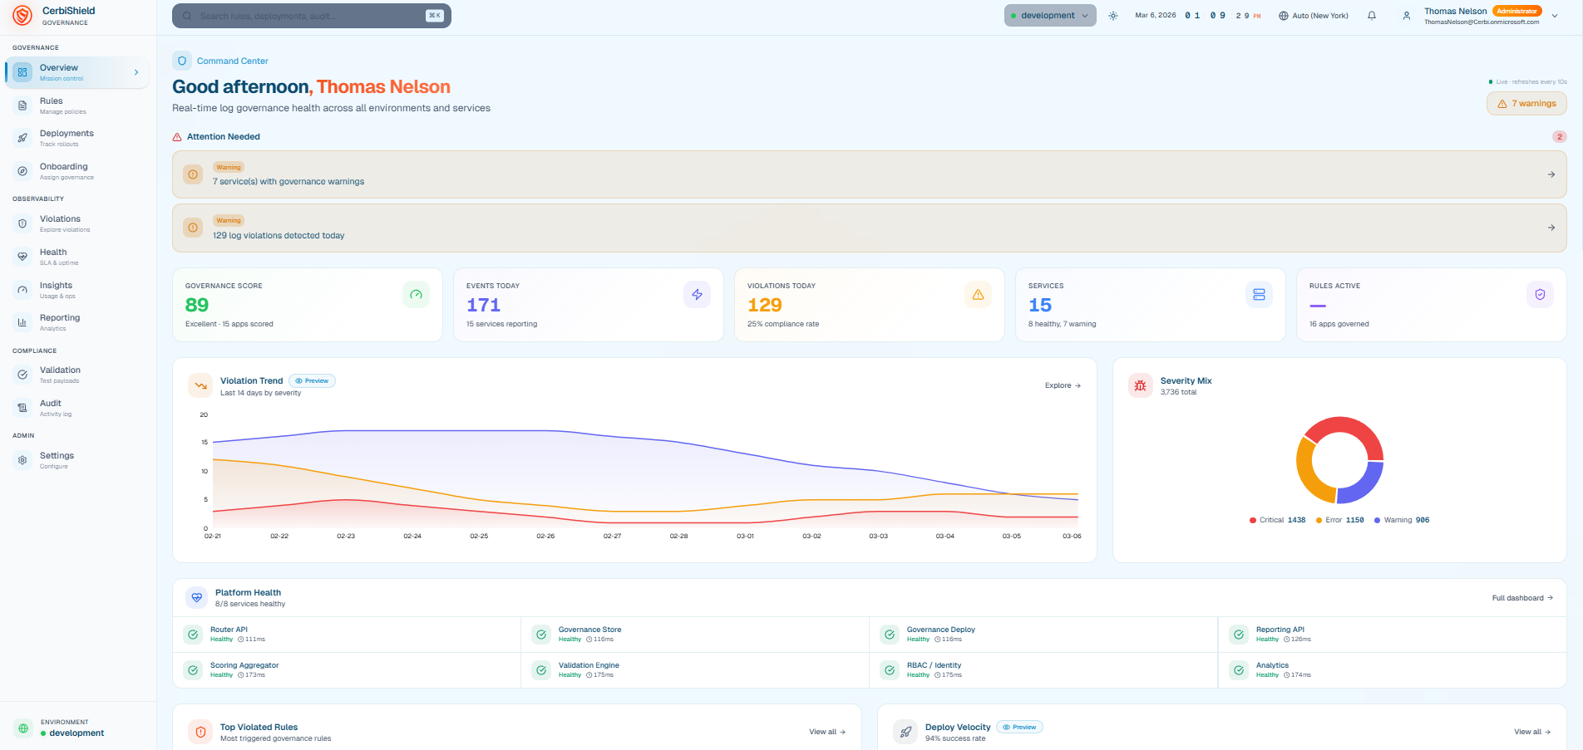Click the Severity Mix donut chart
The image size is (1583, 750).
click(x=1339, y=460)
